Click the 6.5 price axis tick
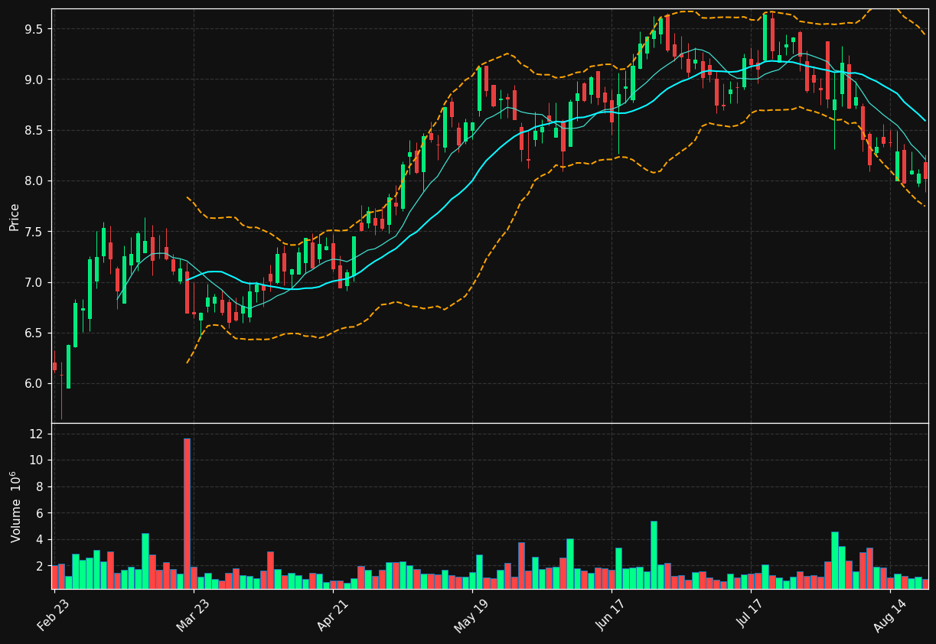936x644 pixels. tap(34, 333)
